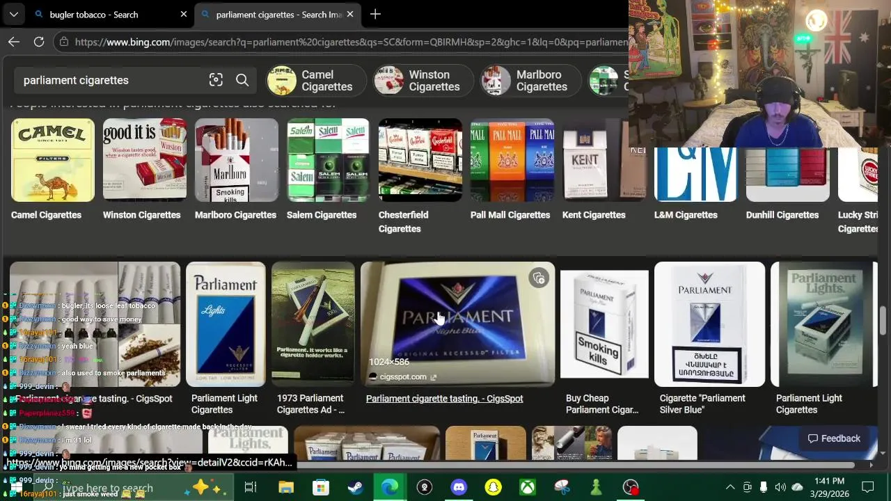Open Winston Cigarettes related search thumbnail
Viewport: 891px width, 501px height.
pos(145,160)
